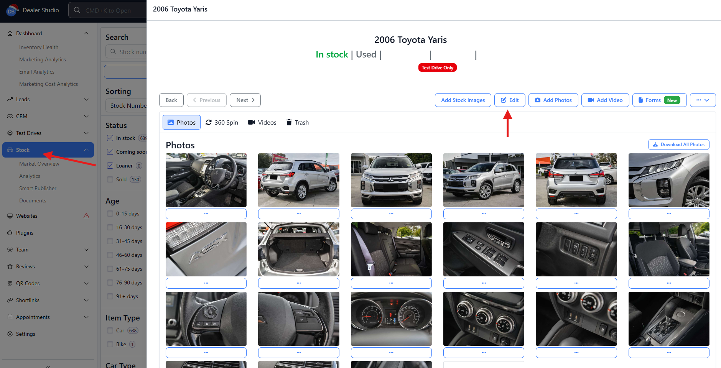
Task: Click Download All Photos button
Action: [x=678, y=145]
